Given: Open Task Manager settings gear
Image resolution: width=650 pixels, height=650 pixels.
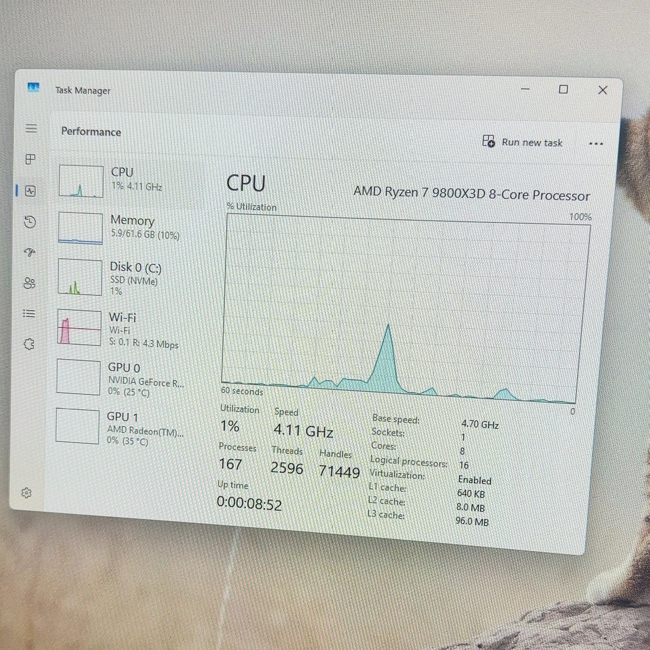Looking at the screenshot, I should point(26,493).
